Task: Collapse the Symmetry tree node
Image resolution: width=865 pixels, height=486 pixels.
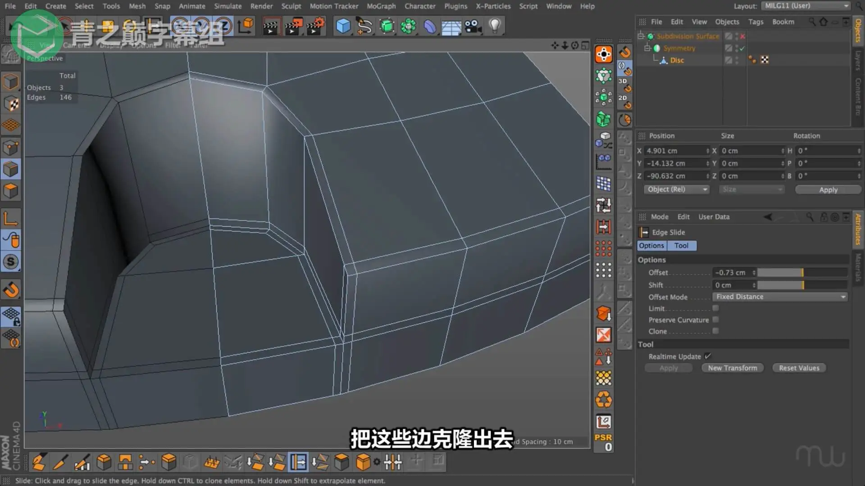Action: click(x=647, y=48)
